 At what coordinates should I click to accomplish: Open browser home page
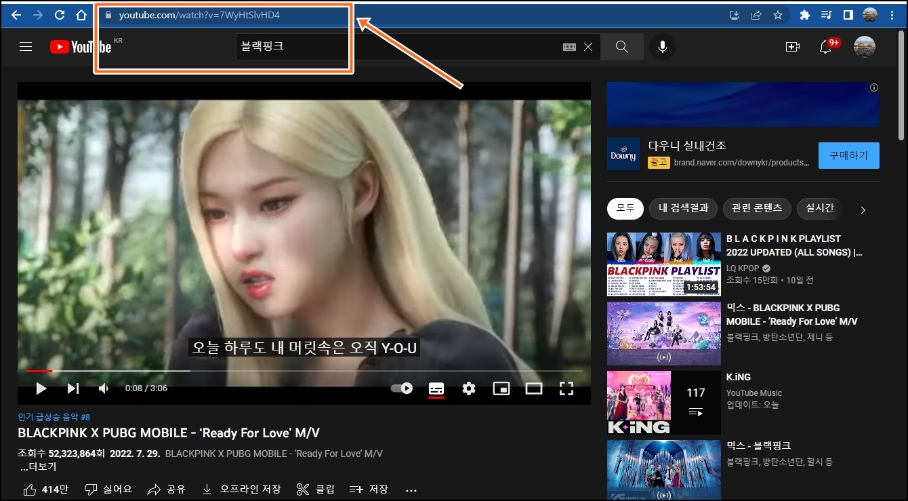(81, 15)
